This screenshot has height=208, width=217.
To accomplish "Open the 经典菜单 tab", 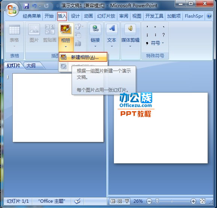I will point(32,16).
